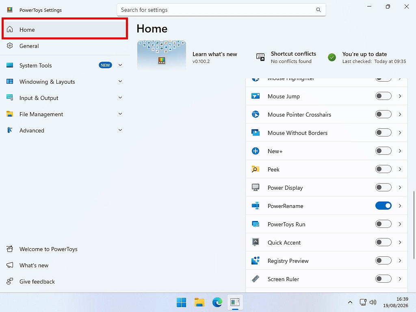Image resolution: width=416 pixels, height=312 pixels.
Task: Select Home in the sidebar
Action: pos(65,29)
